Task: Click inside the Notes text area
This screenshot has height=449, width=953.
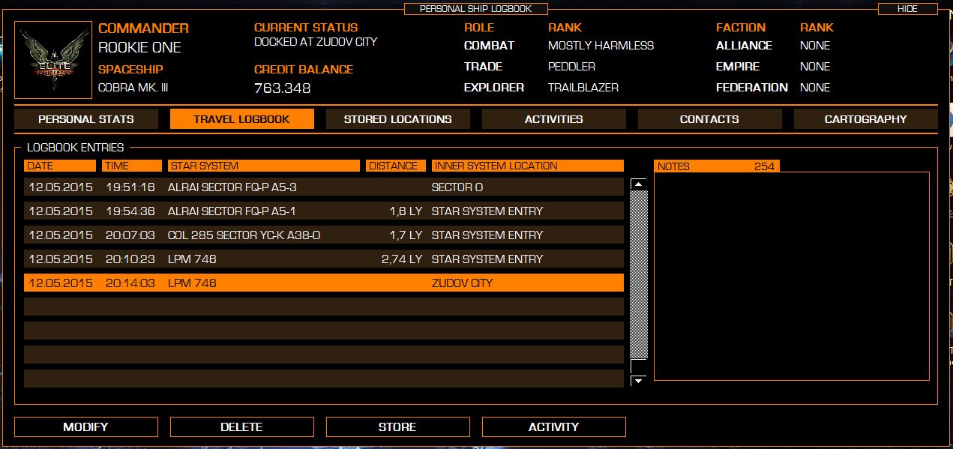Action: coord(792,276)
